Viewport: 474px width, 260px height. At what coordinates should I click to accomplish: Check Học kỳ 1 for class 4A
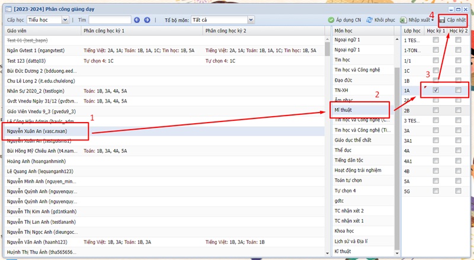(435, 150)
